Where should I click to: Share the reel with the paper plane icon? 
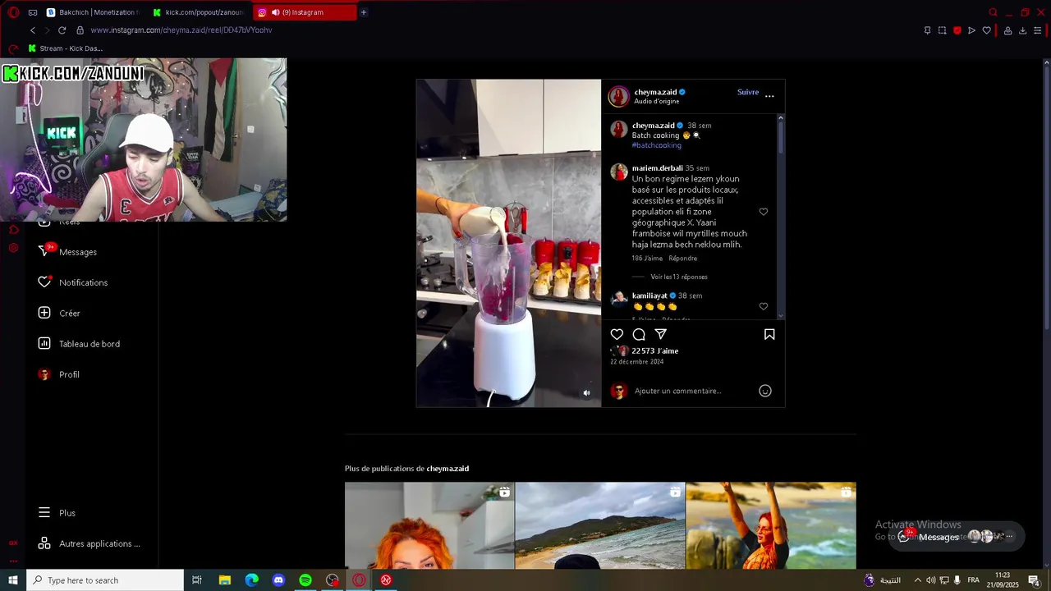[x=661, y=334]
